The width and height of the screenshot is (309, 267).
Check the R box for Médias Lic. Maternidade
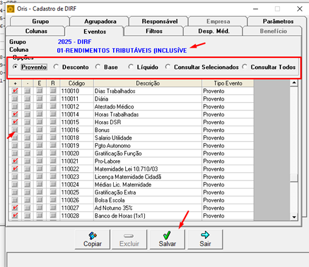pyautogui.click(x=53, y=184)
